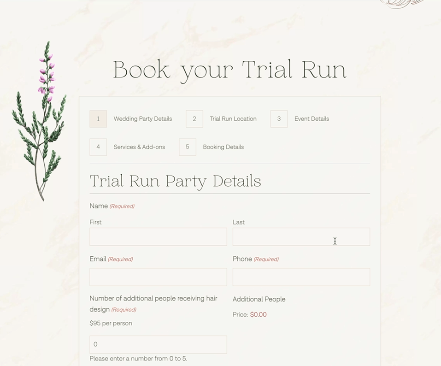This screenshot has height=366, width=441.
Task: Click the 'First' sub-label
Action: [96, 222]
